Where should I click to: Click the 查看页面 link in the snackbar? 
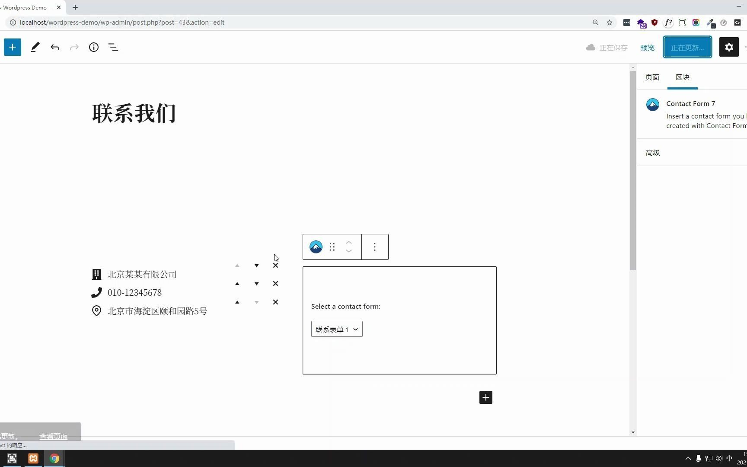tap(54, 436)
